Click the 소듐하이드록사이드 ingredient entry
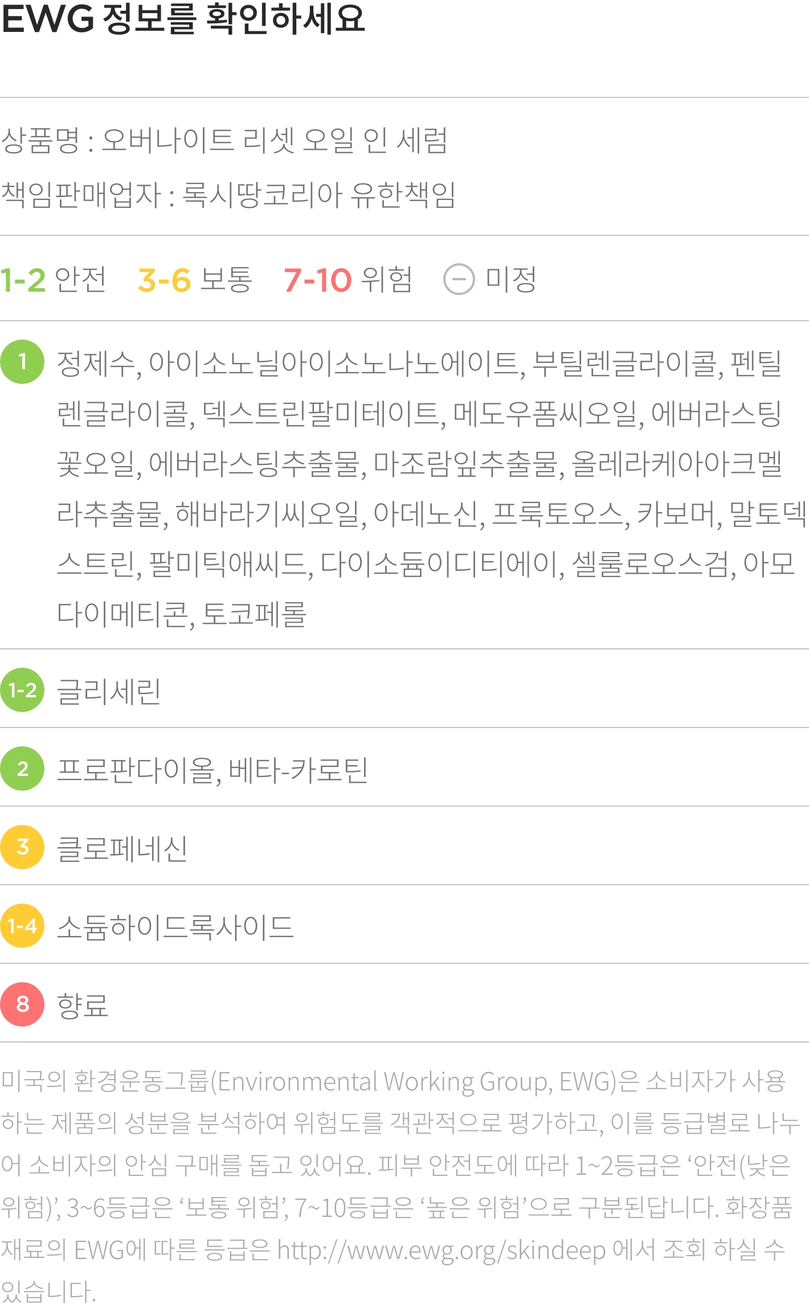 click(175, 927)
